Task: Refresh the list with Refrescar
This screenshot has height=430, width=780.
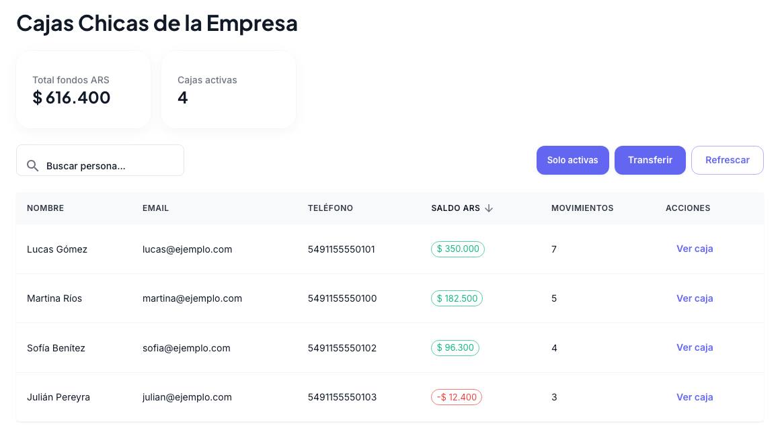Action: click(728, 160)
